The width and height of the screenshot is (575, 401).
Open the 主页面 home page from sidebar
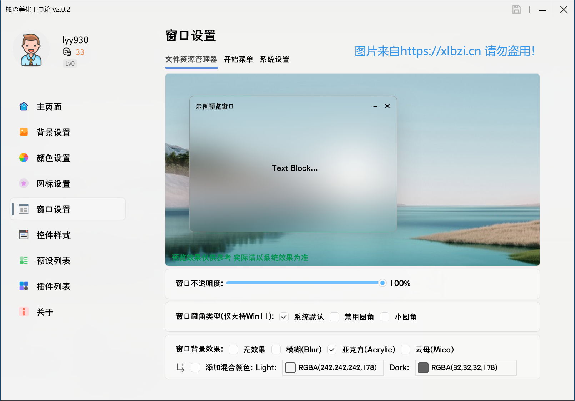[x=48, y=106]
